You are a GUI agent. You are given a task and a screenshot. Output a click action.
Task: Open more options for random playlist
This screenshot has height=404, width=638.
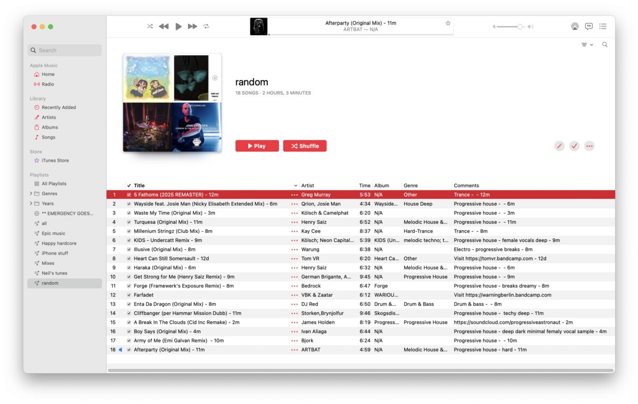[589, 146]
